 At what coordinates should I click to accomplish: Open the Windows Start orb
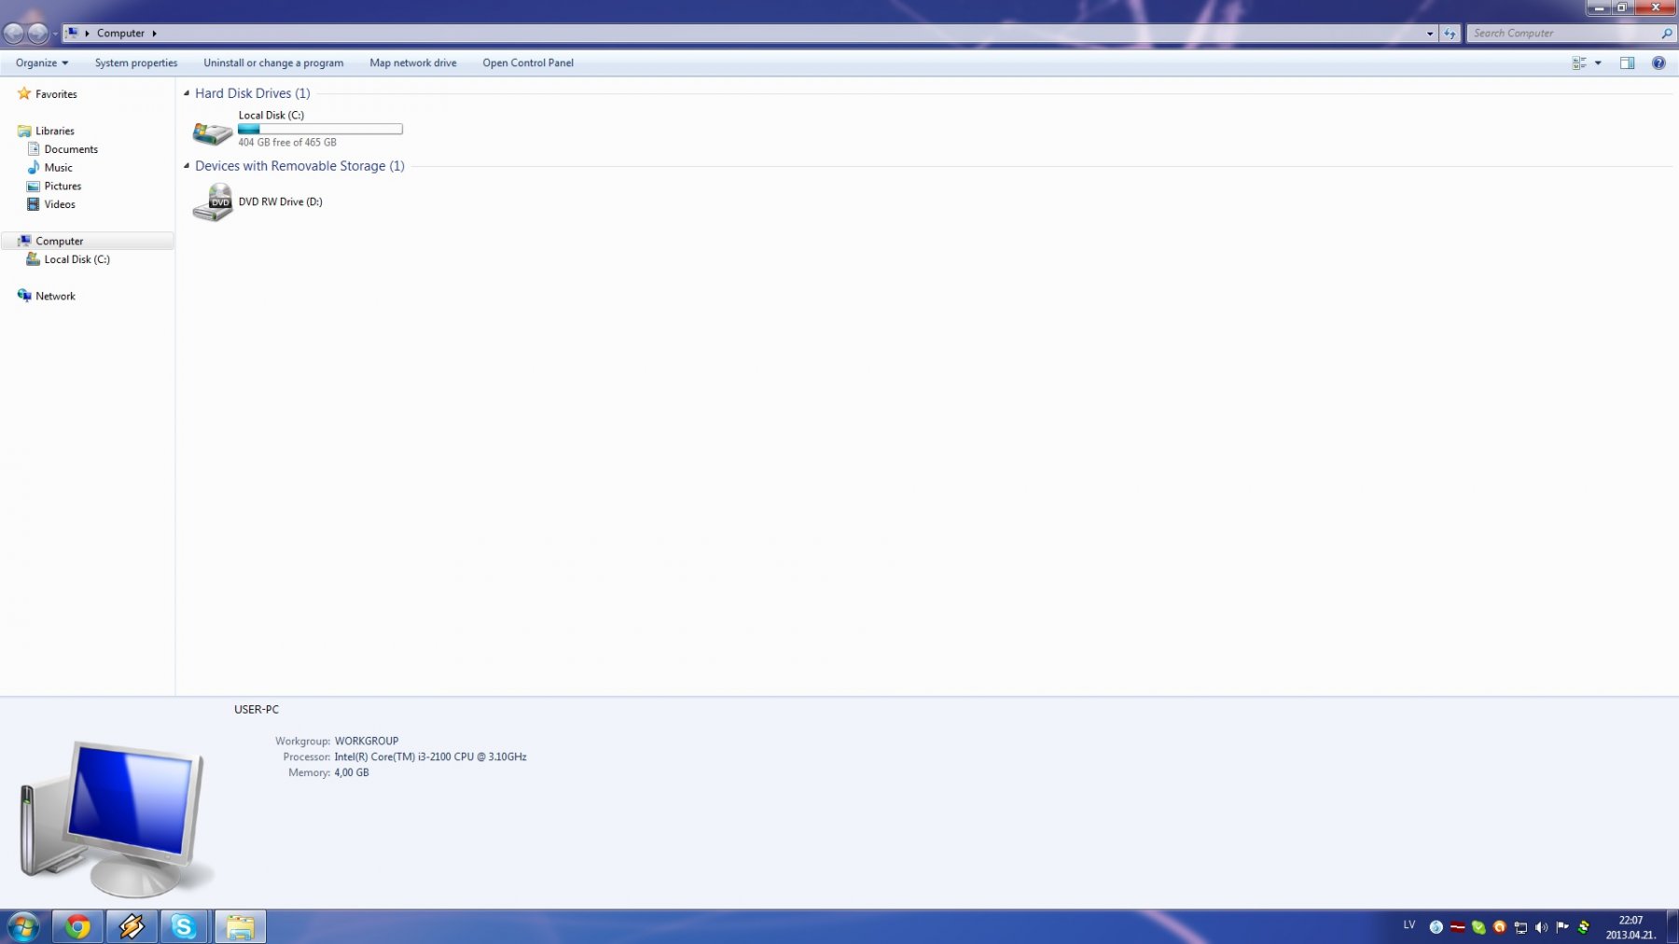click(x=23, y=926)
